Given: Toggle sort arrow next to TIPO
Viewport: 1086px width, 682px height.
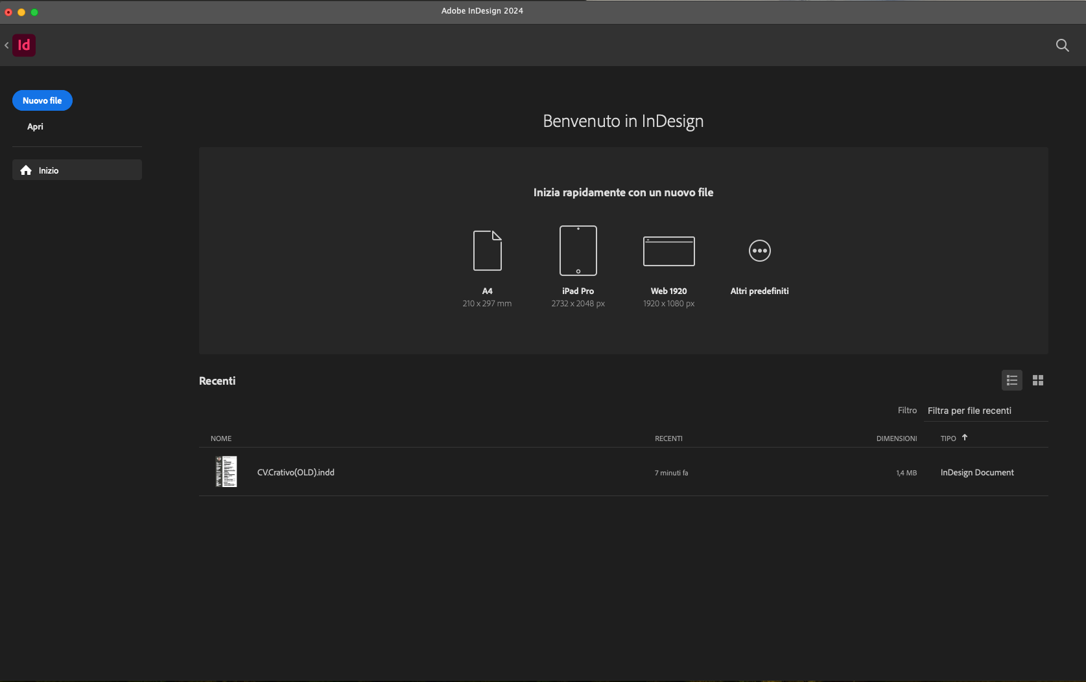Looking at the screenshot, I should point(965,438).
